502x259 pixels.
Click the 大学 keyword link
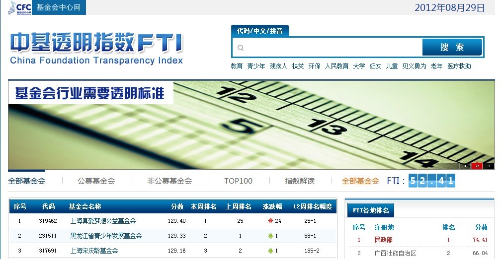[x=359, y=66]
